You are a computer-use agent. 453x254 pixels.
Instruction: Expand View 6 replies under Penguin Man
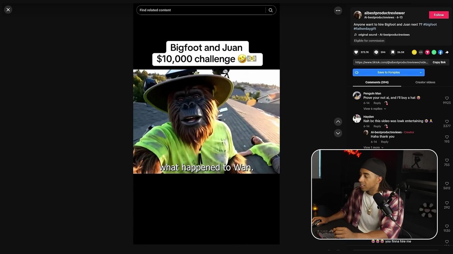pyautogui.click(x=374, y=109)
